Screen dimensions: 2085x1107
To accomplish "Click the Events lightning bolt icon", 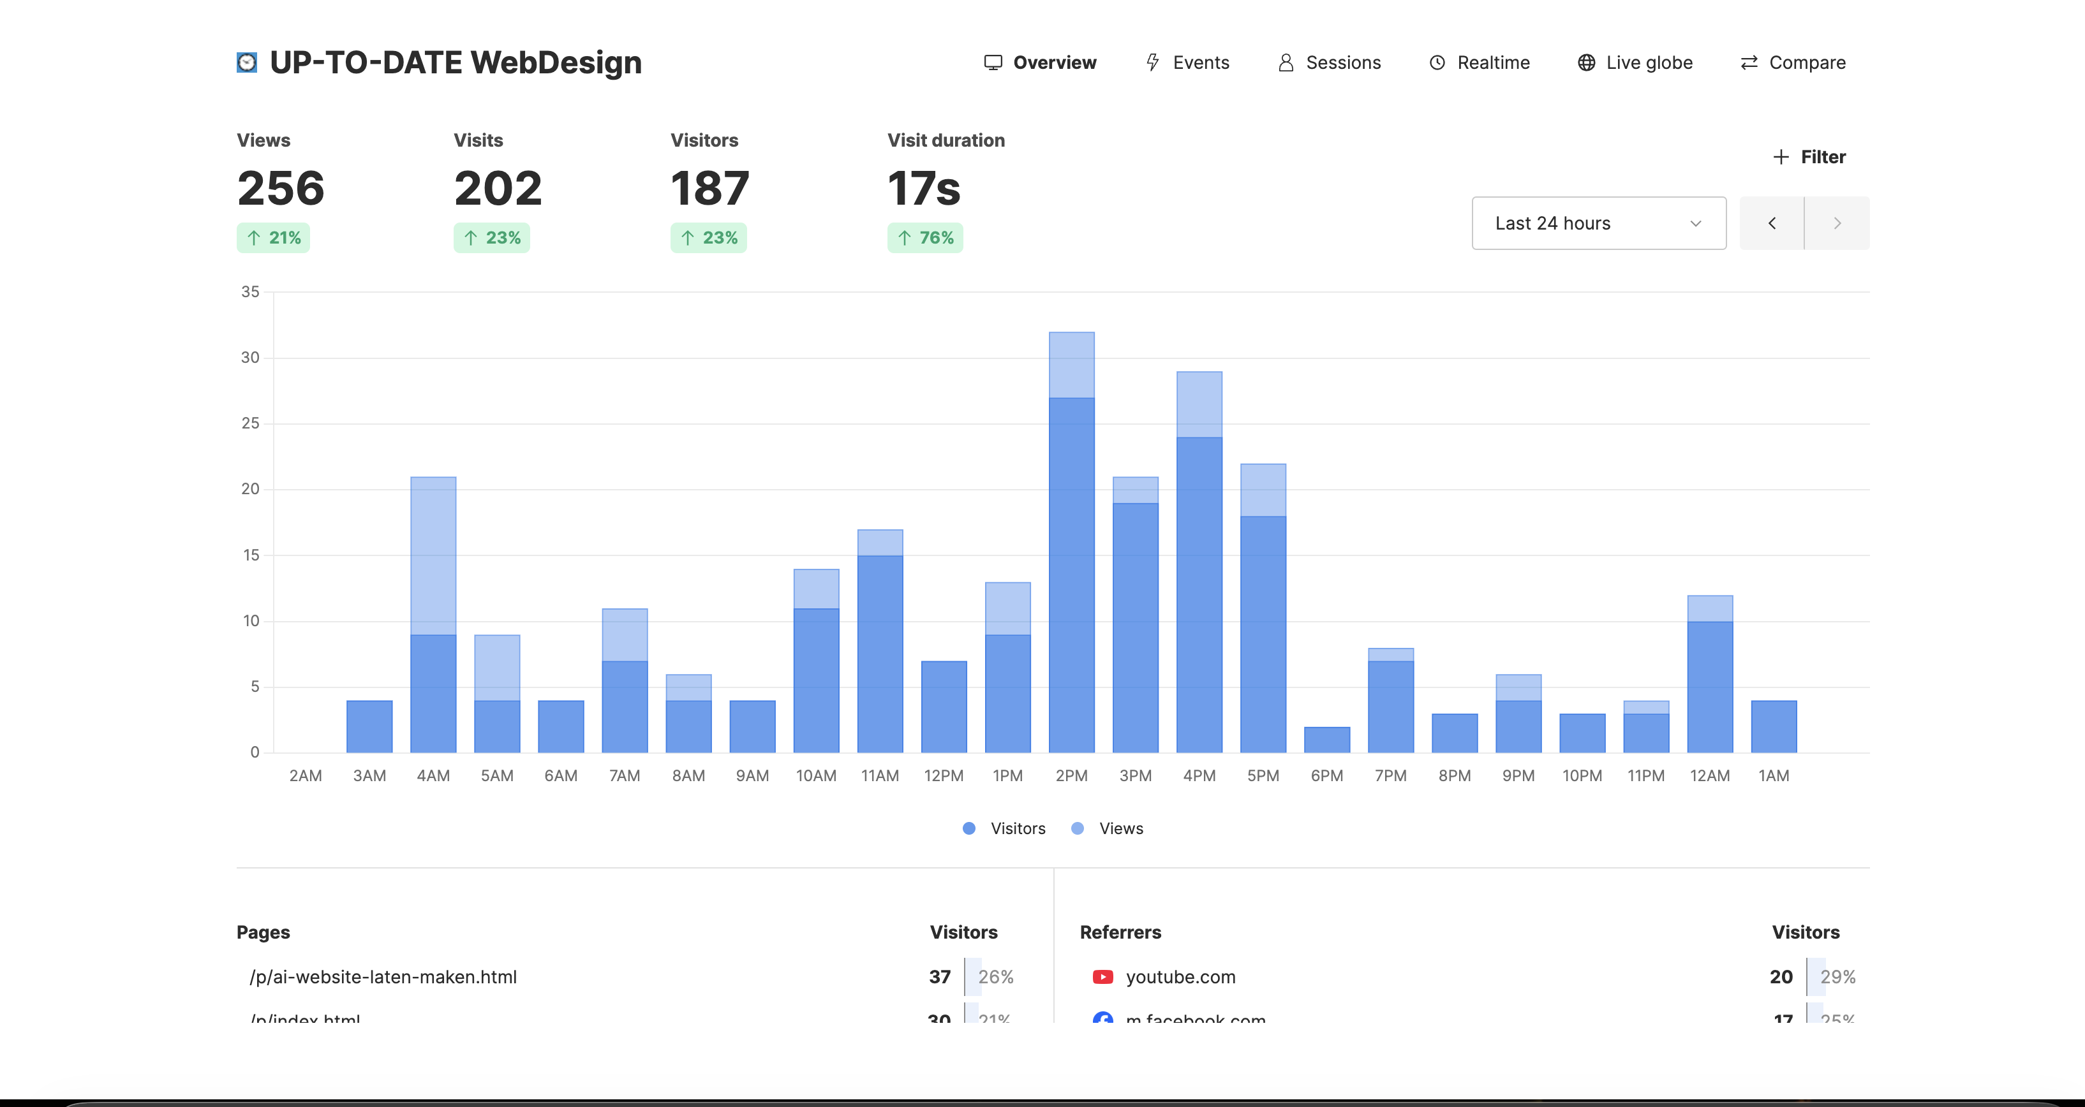I will [1153, 62].
